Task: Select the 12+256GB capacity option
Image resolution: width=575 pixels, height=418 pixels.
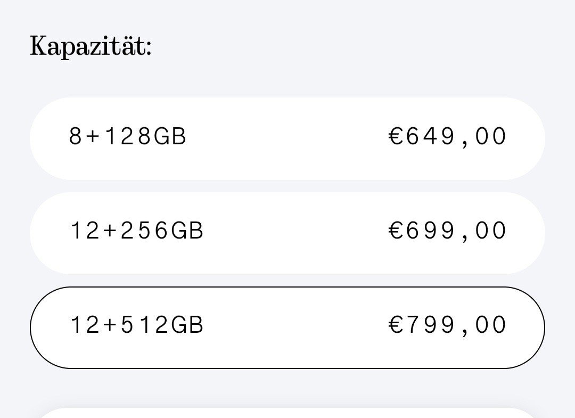Action: click(287, 233)
